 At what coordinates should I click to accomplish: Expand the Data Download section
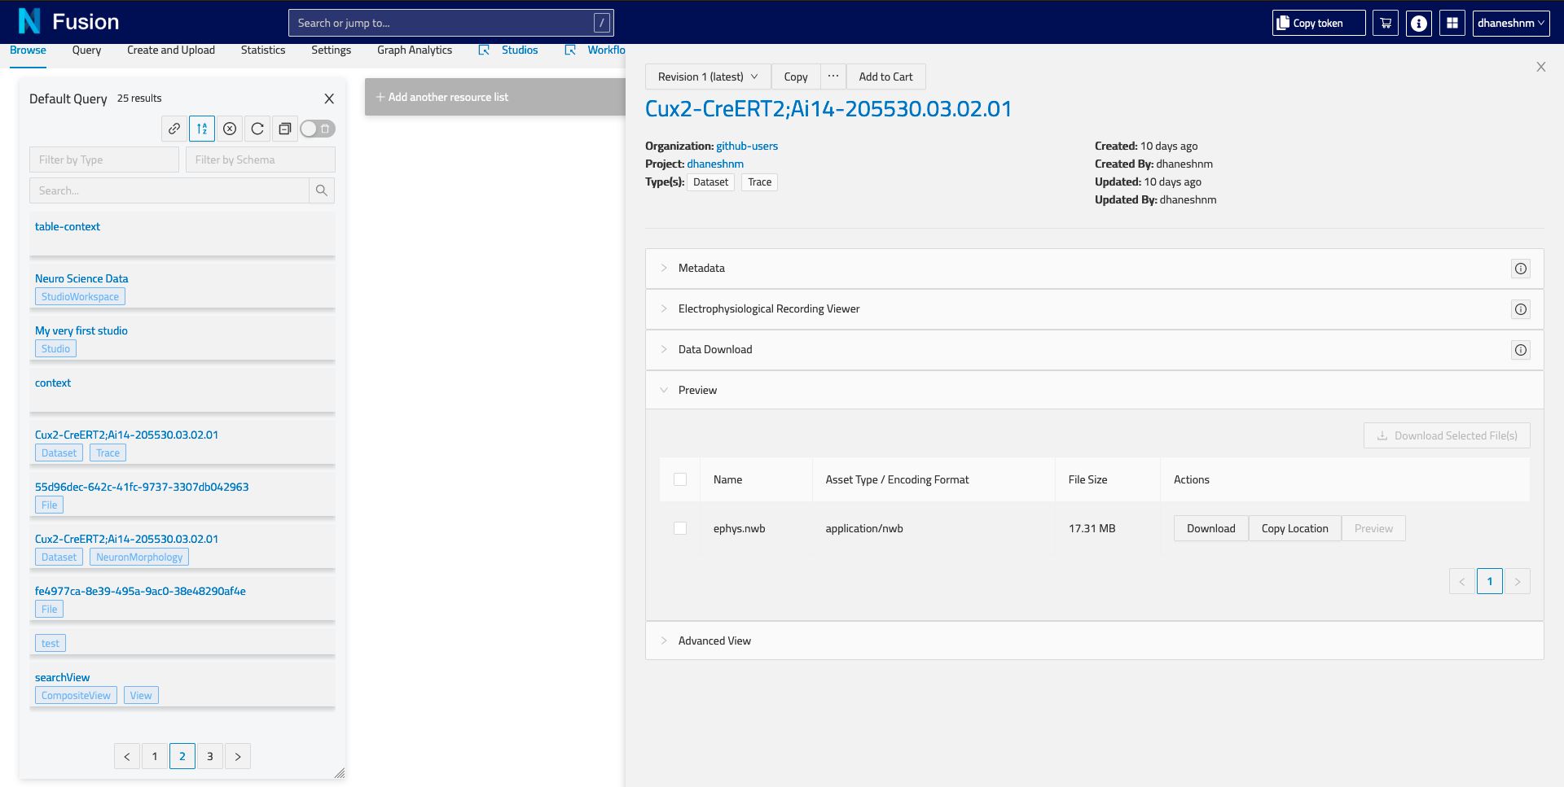(1094, 350)
